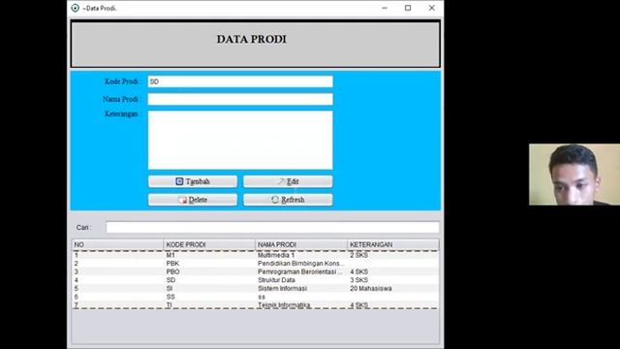Click the Tambah button

click(x=193, y=181)
